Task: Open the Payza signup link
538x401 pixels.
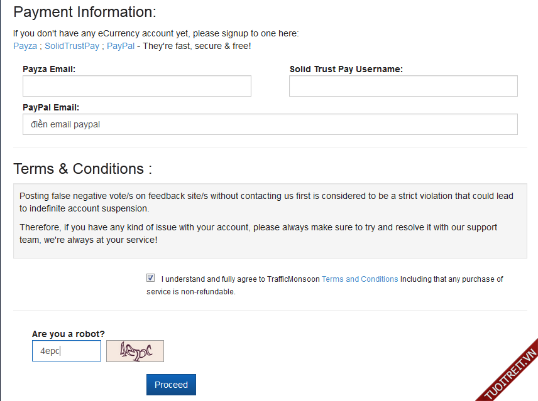Action: (25, 46)
